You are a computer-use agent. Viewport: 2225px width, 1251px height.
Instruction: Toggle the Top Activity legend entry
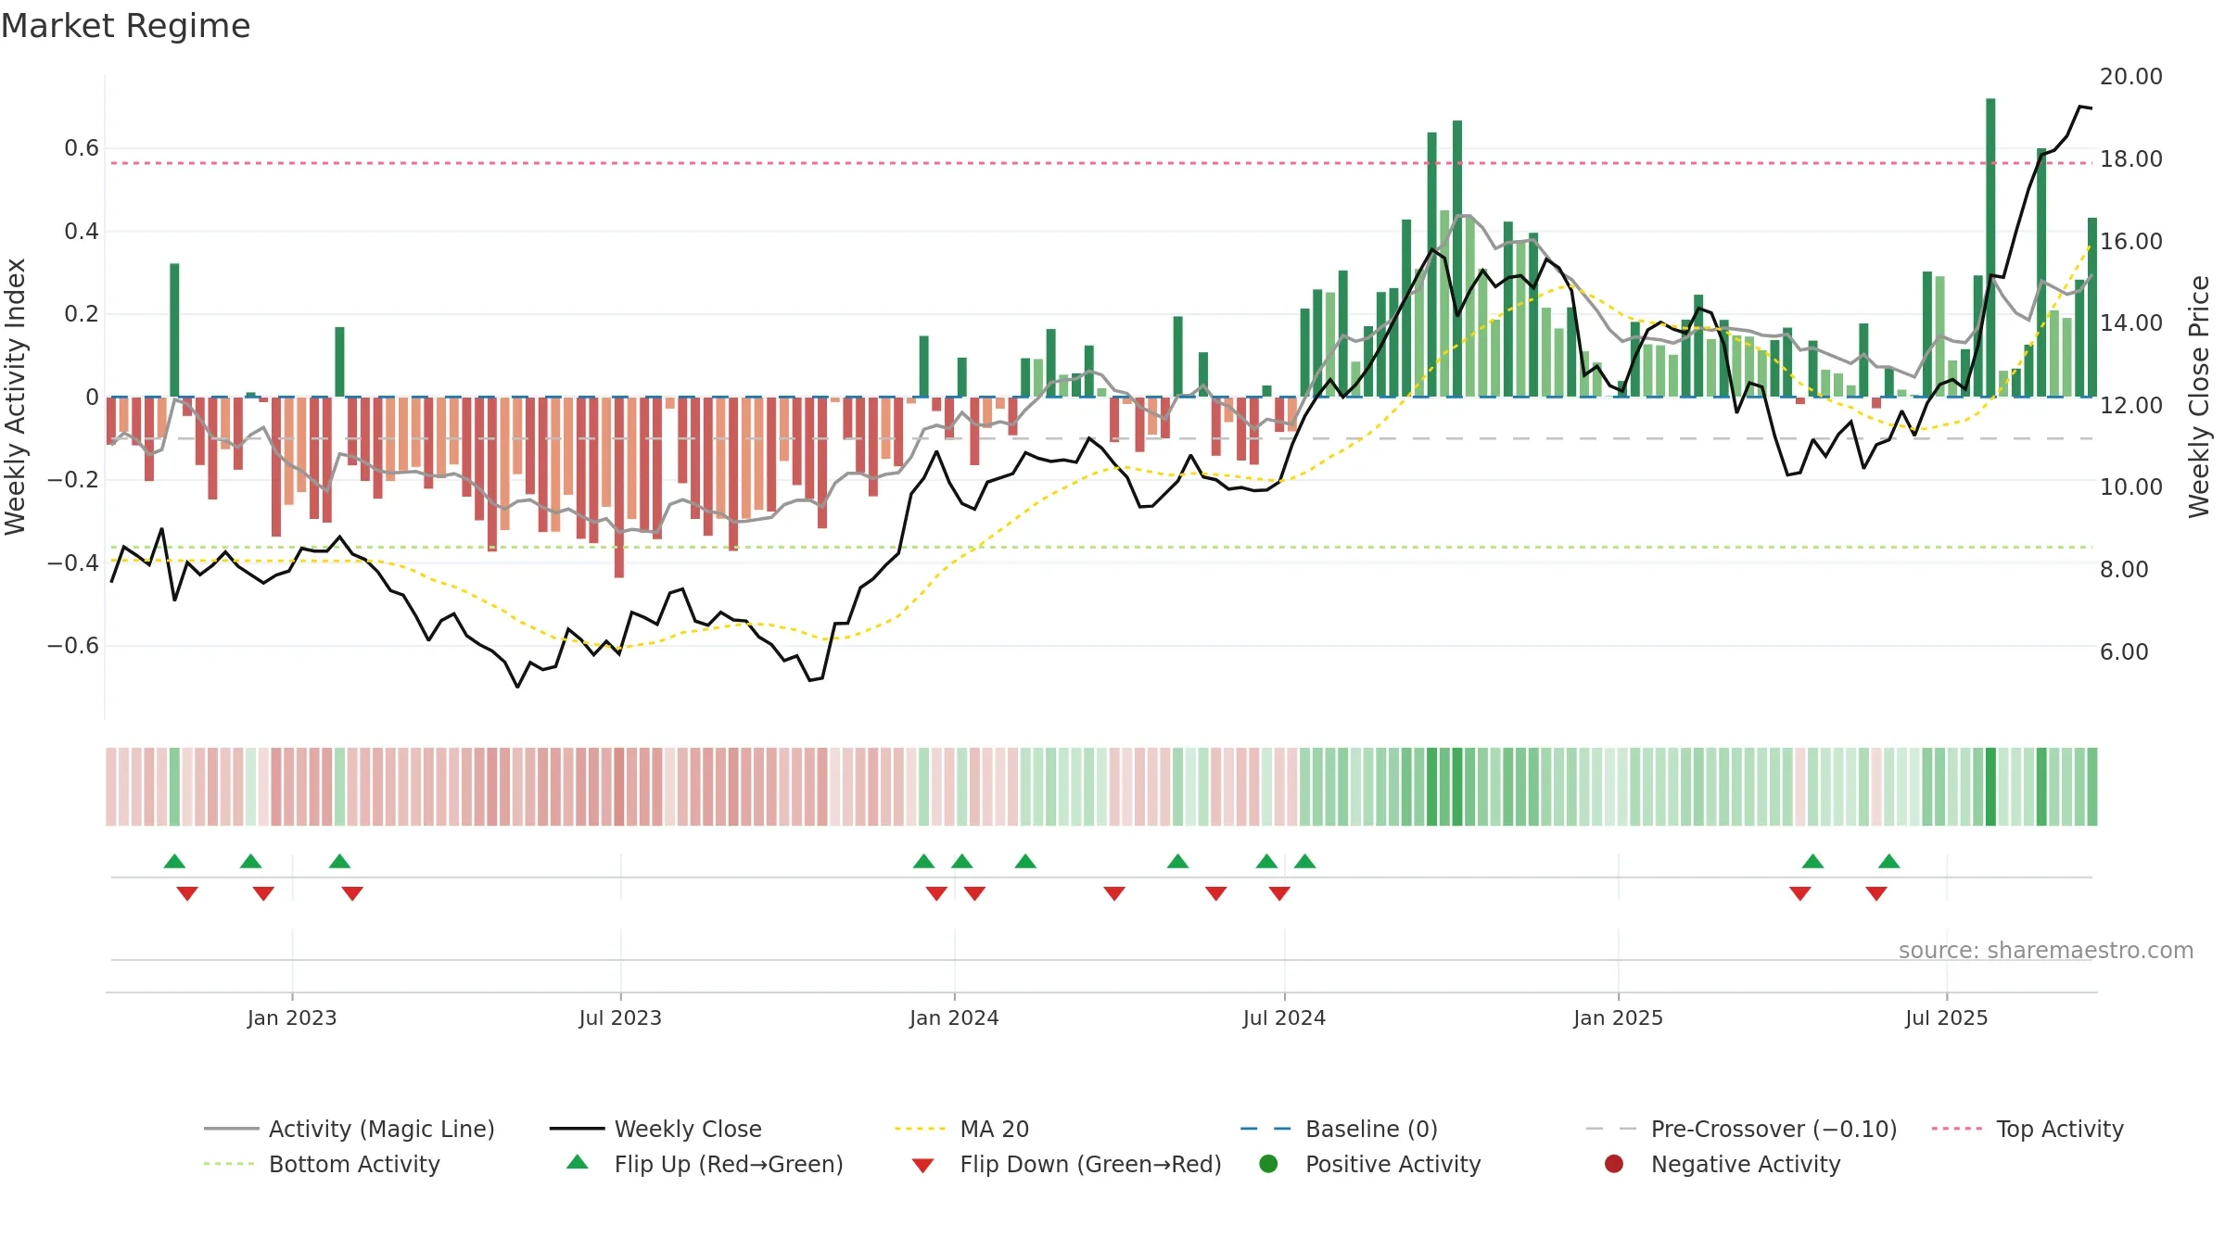point(2028,1129)
